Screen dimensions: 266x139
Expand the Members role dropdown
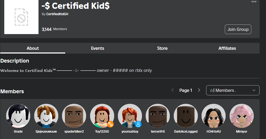point(233,90)
